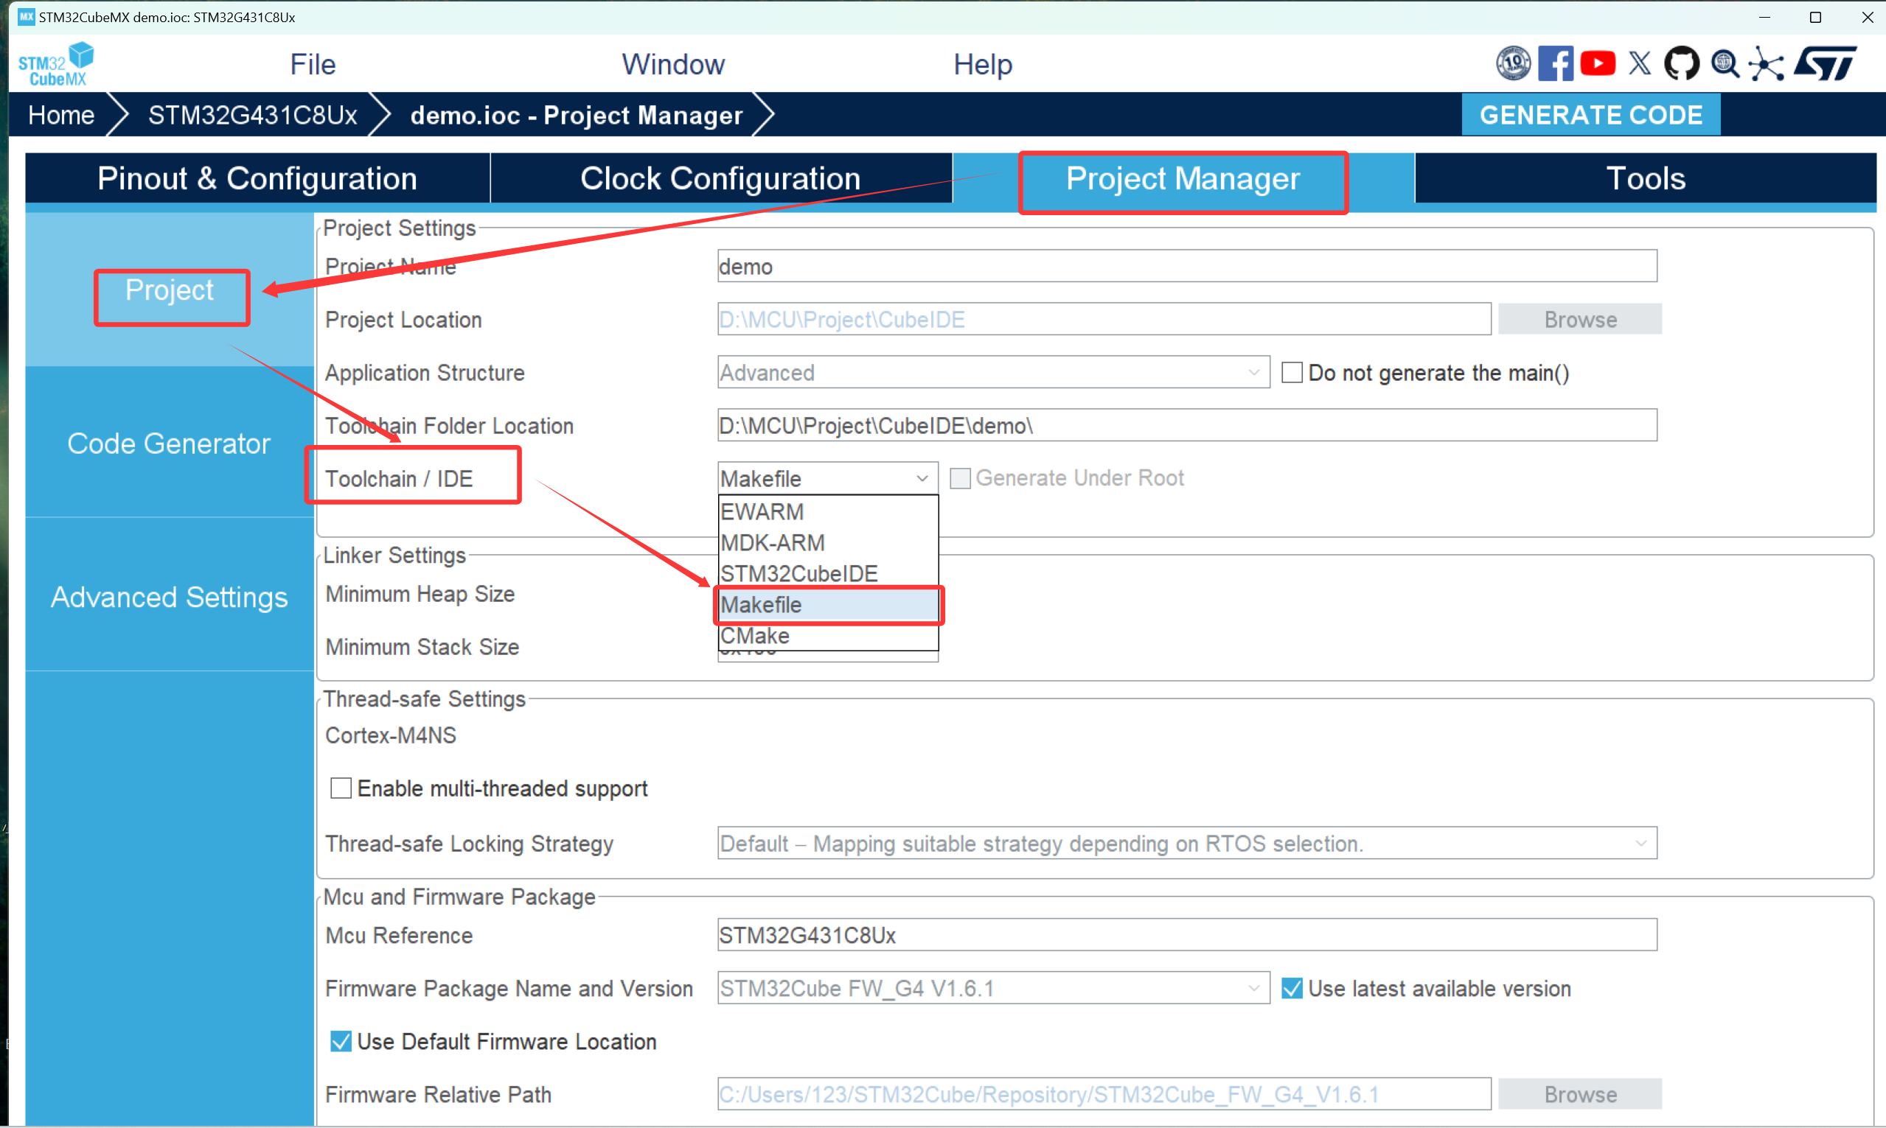
Task: Switch to Project Manager tab
Action: 1183,178
